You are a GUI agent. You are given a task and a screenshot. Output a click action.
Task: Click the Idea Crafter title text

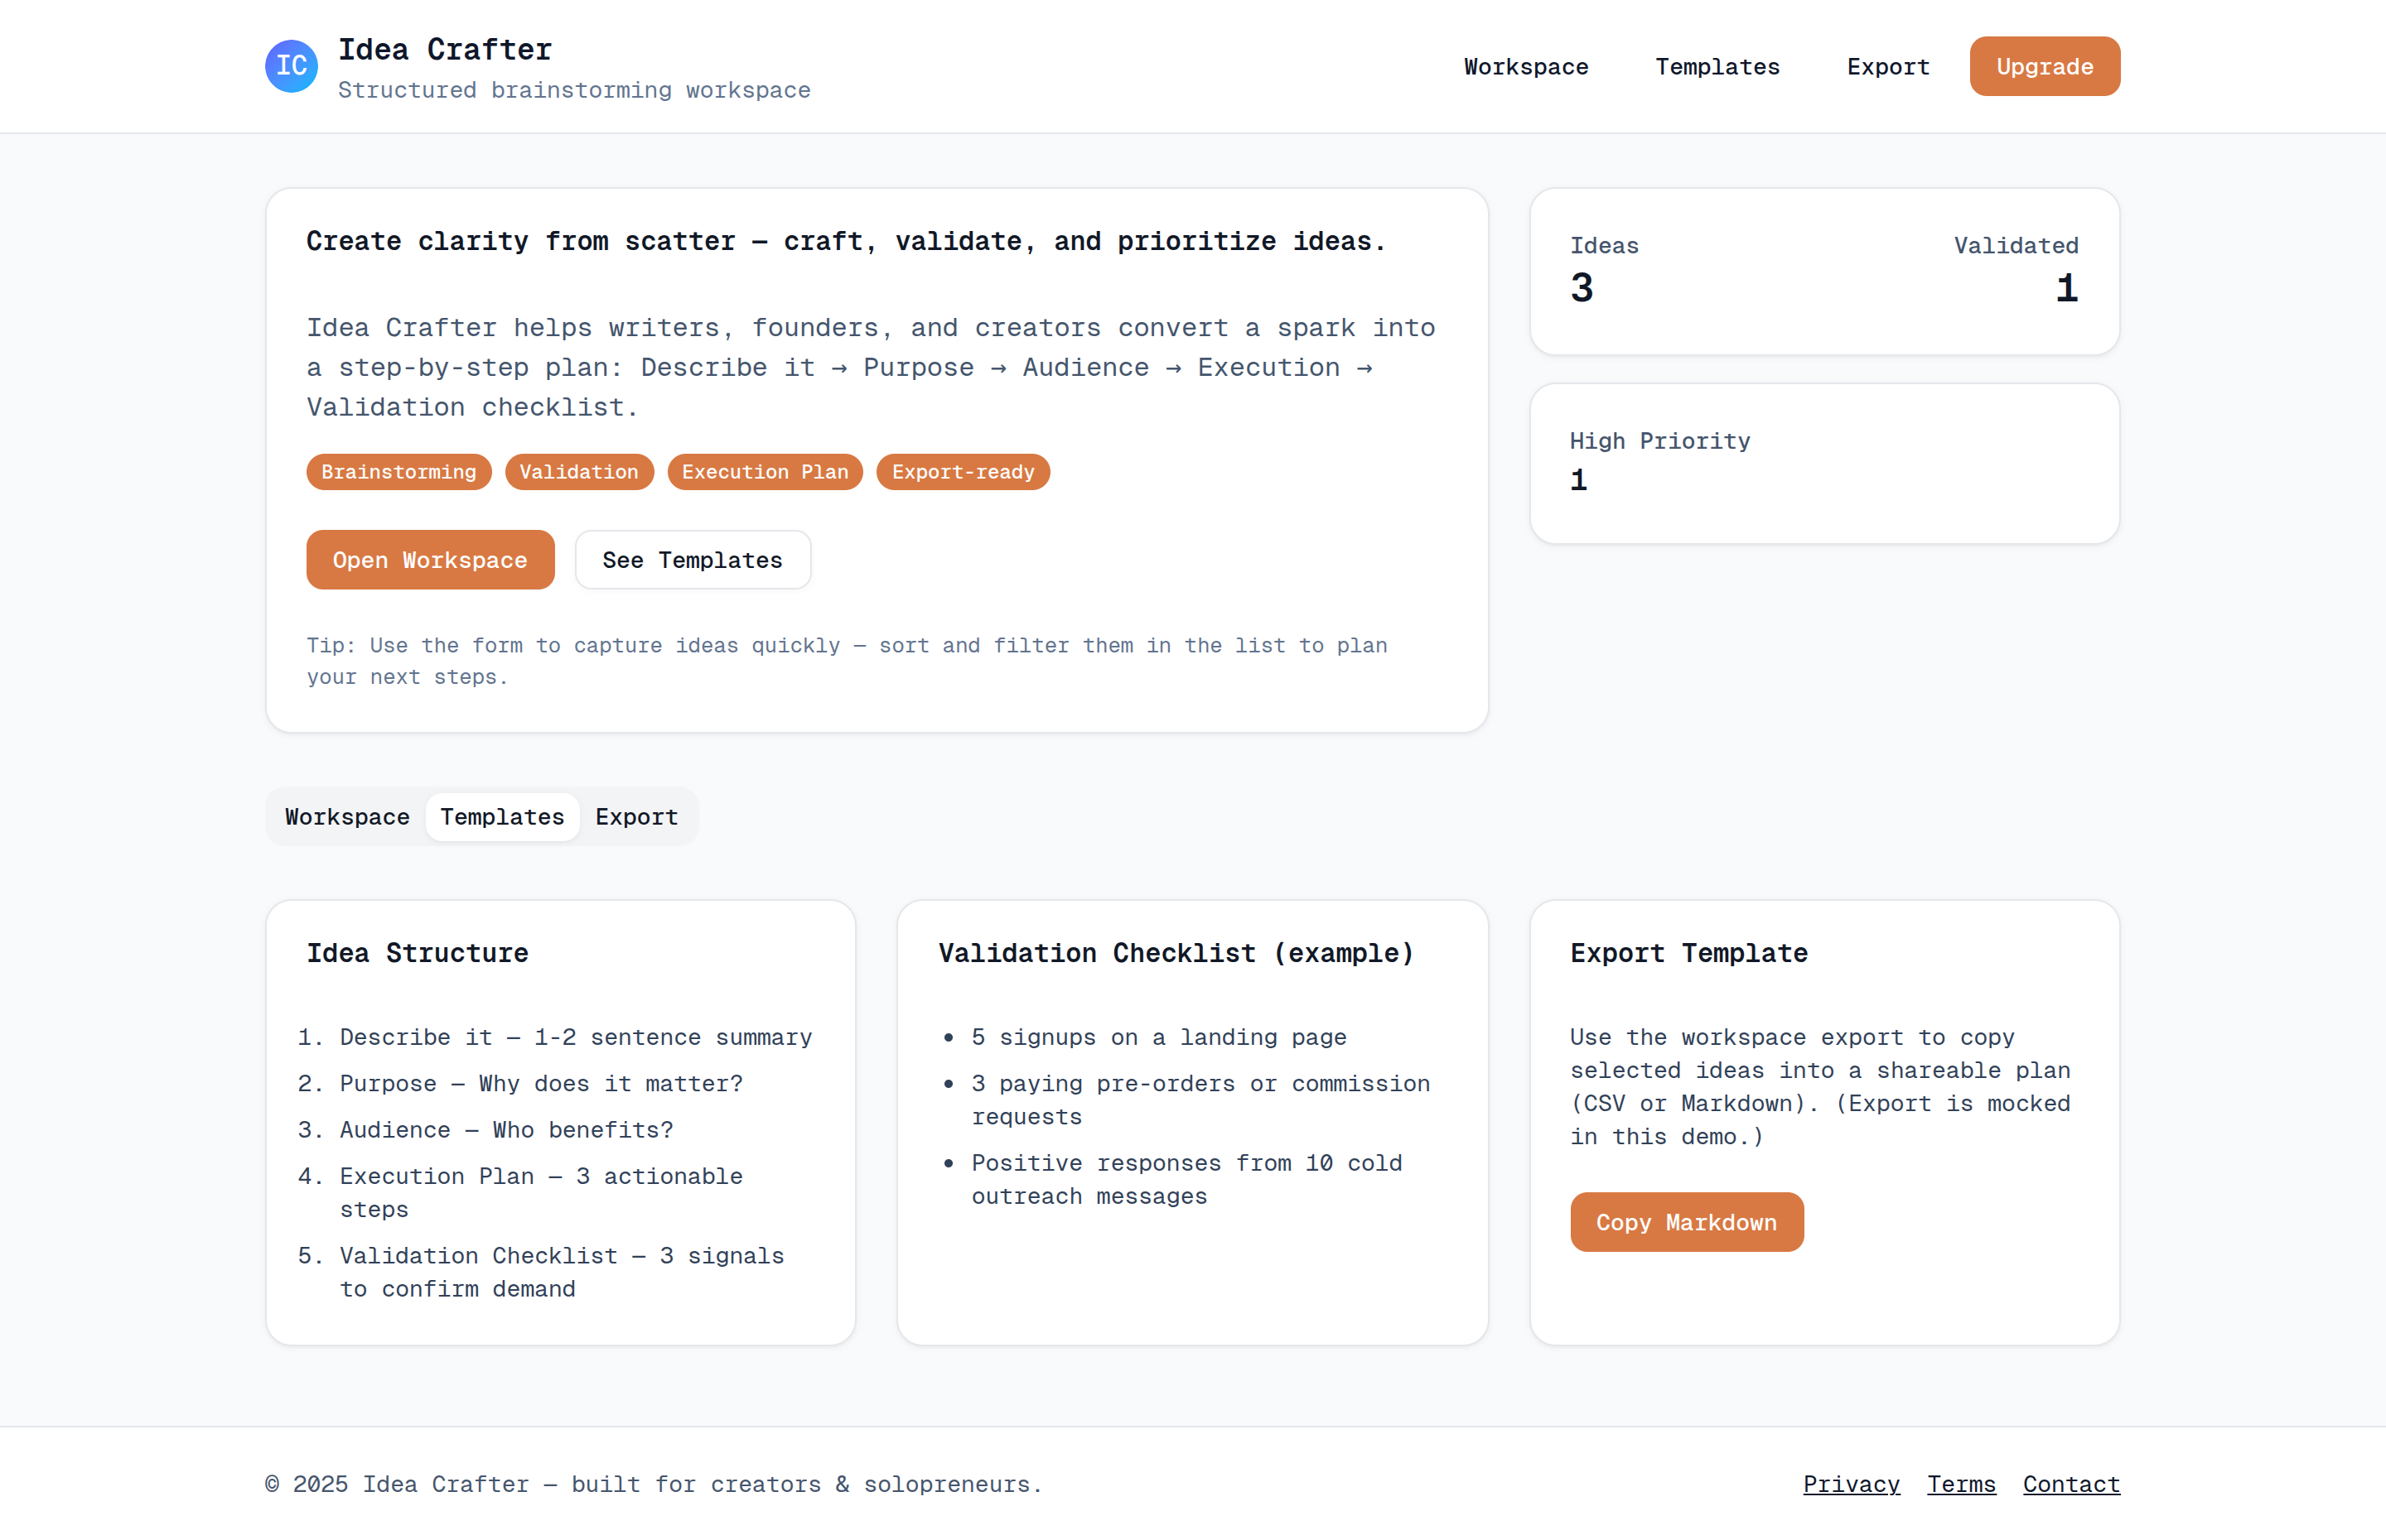click(x=445, y=49)
